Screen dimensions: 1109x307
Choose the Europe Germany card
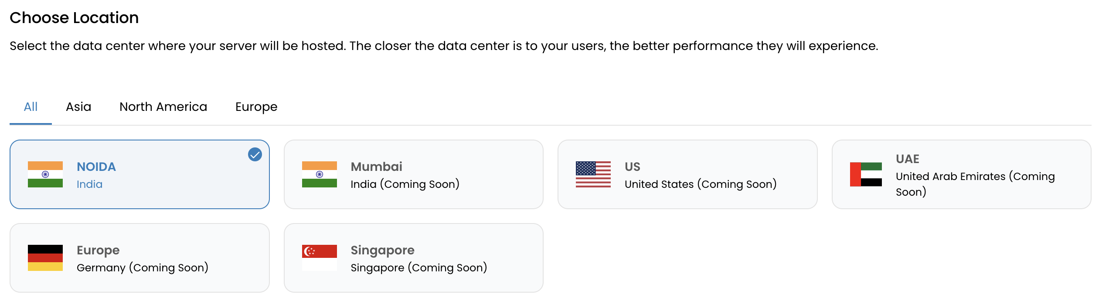pos(139,258)
